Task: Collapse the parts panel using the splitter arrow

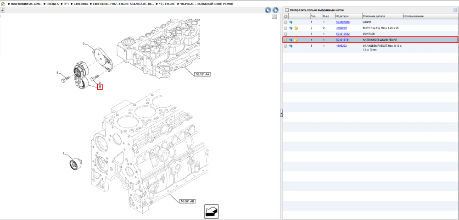Action: pos(281,113)
